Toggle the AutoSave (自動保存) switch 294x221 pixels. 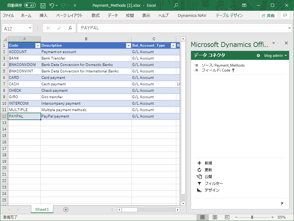[x=30, y=6]
